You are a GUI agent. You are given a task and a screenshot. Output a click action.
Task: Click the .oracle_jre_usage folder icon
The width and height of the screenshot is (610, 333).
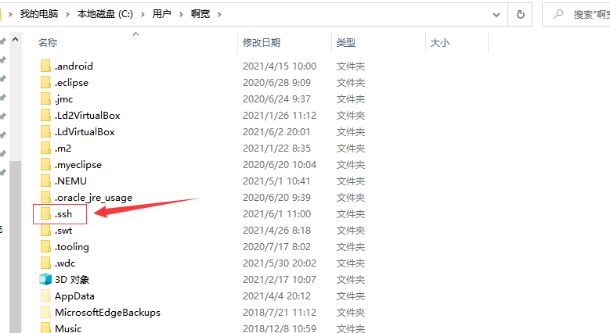(45, 198)
